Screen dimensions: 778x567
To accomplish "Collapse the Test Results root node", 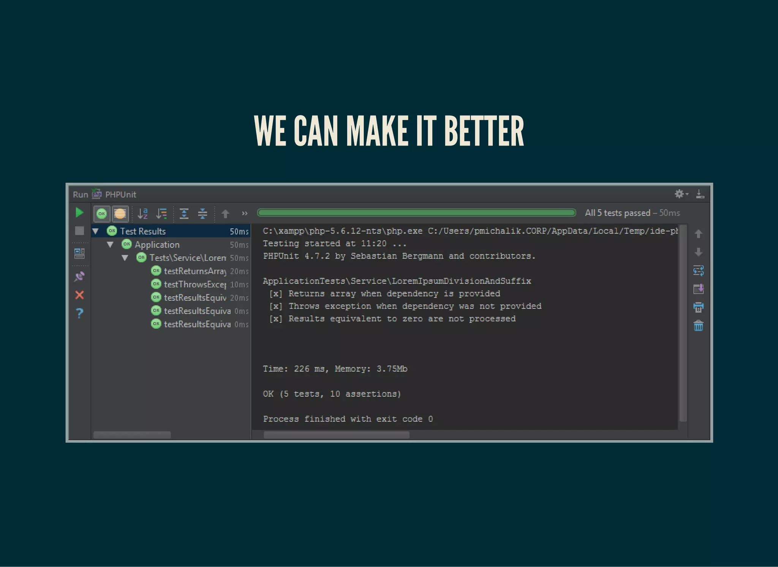I will (x=96, y=231).
